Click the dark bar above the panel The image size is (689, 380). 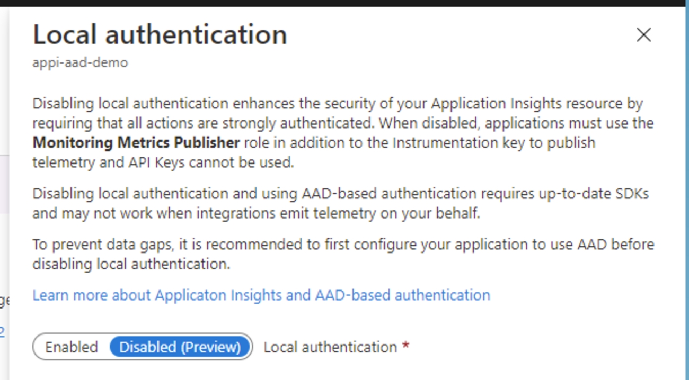pyautogui.click(x=344, y=3)
